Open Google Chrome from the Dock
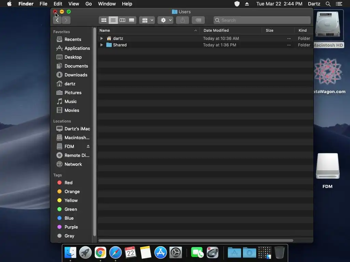 click(x=100, y=253)
